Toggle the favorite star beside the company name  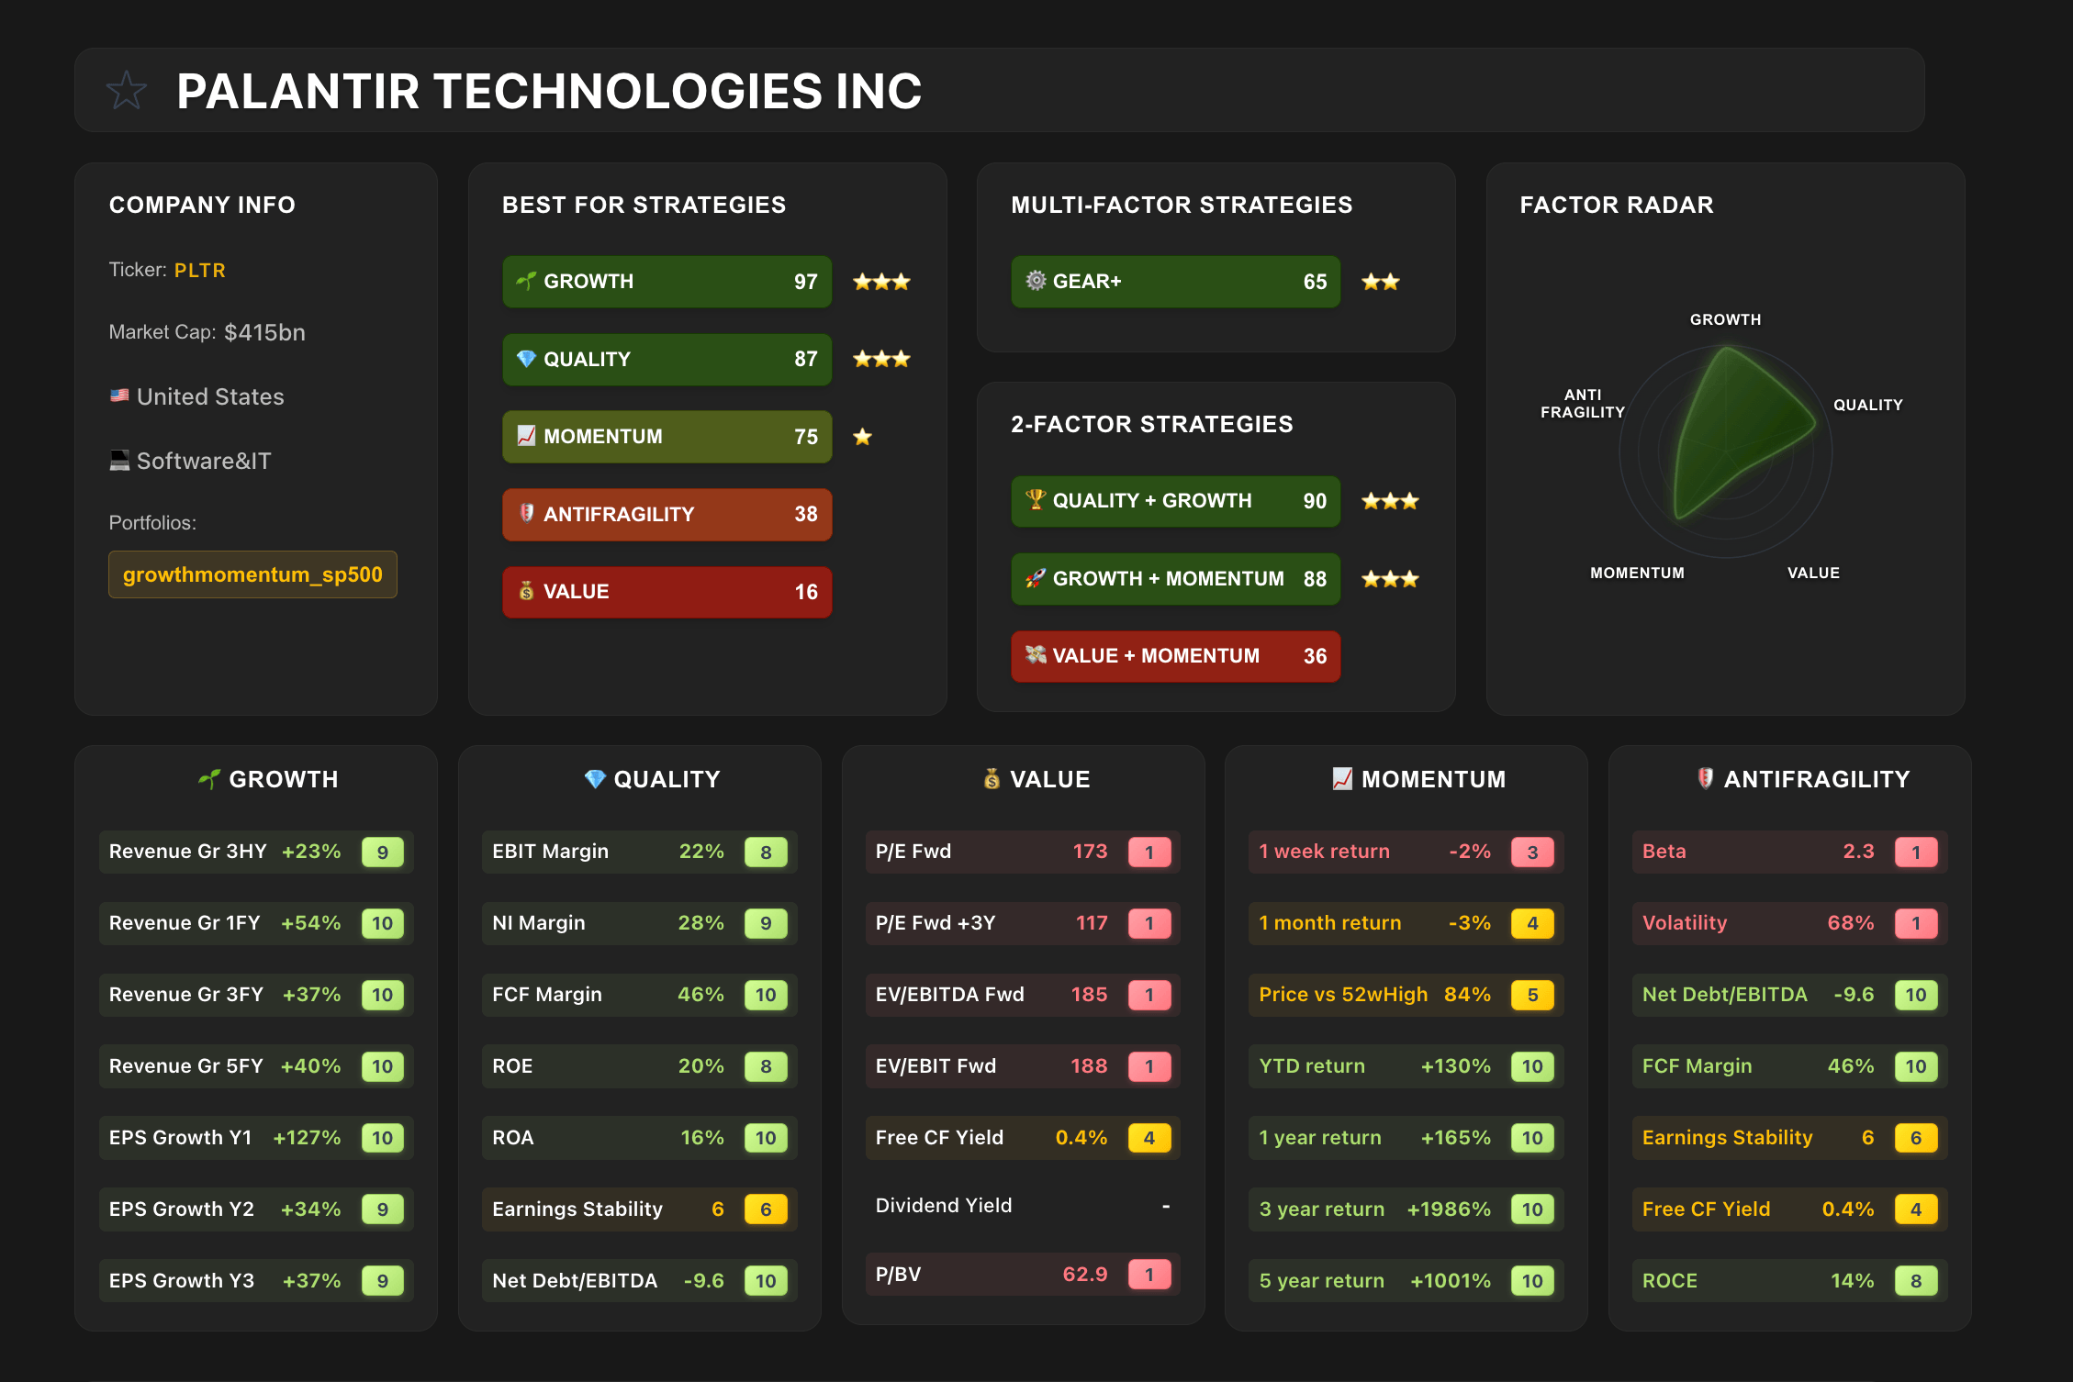126,90
